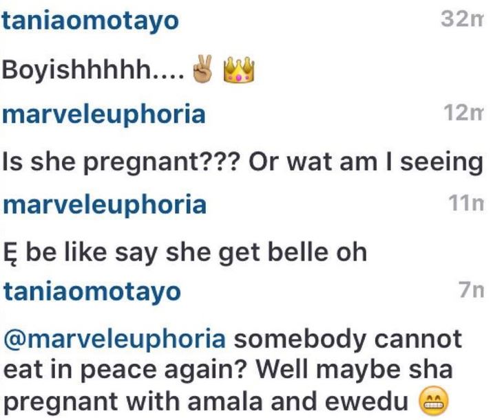Screen dimensions: 493x420
Task: Tap the @marveleuphoria mention in the reply
Action: [x=114, y=340]
